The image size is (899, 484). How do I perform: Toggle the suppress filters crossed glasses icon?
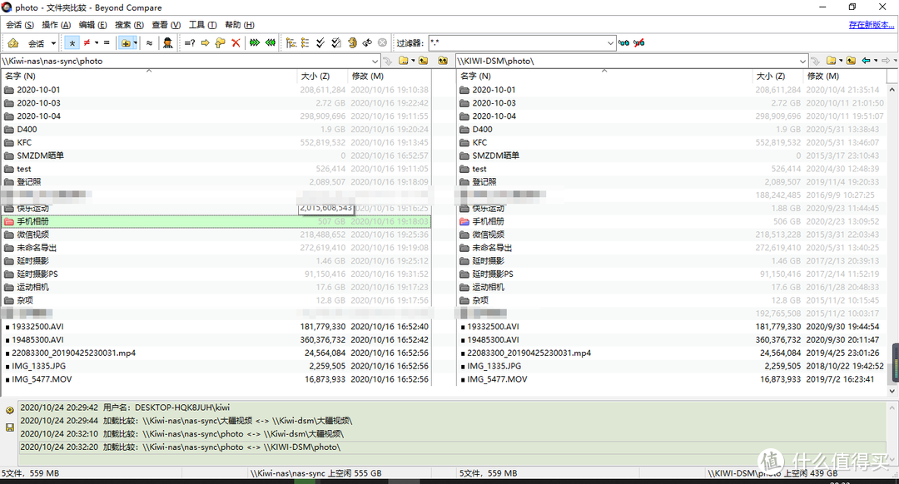638,43
